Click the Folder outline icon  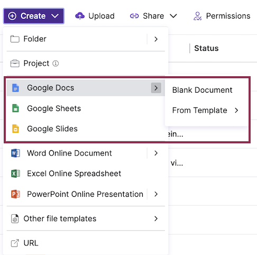15,39
